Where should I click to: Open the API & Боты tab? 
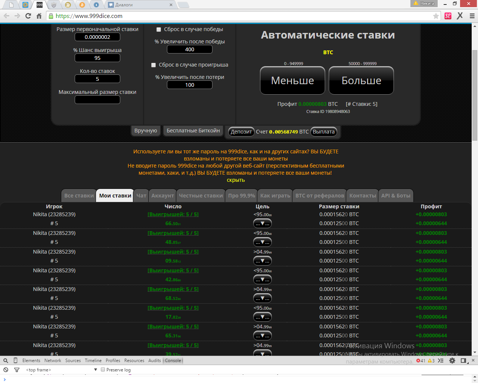(x=396, y=196)
